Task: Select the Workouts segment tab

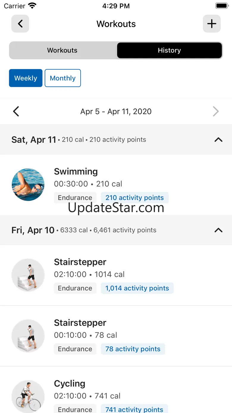Action: [62, 50]
